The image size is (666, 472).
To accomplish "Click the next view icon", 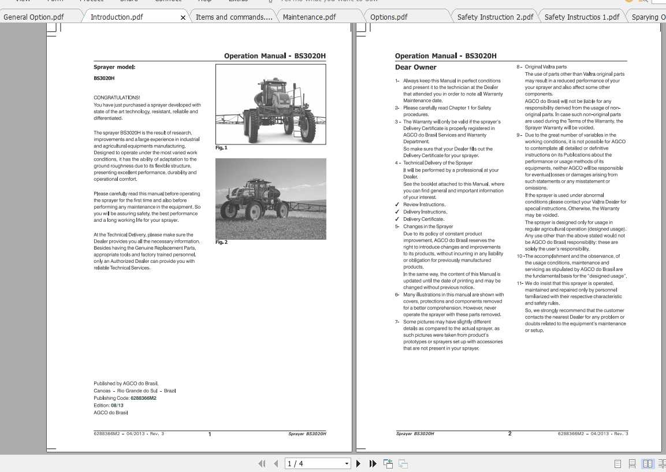I will point(404,463).
